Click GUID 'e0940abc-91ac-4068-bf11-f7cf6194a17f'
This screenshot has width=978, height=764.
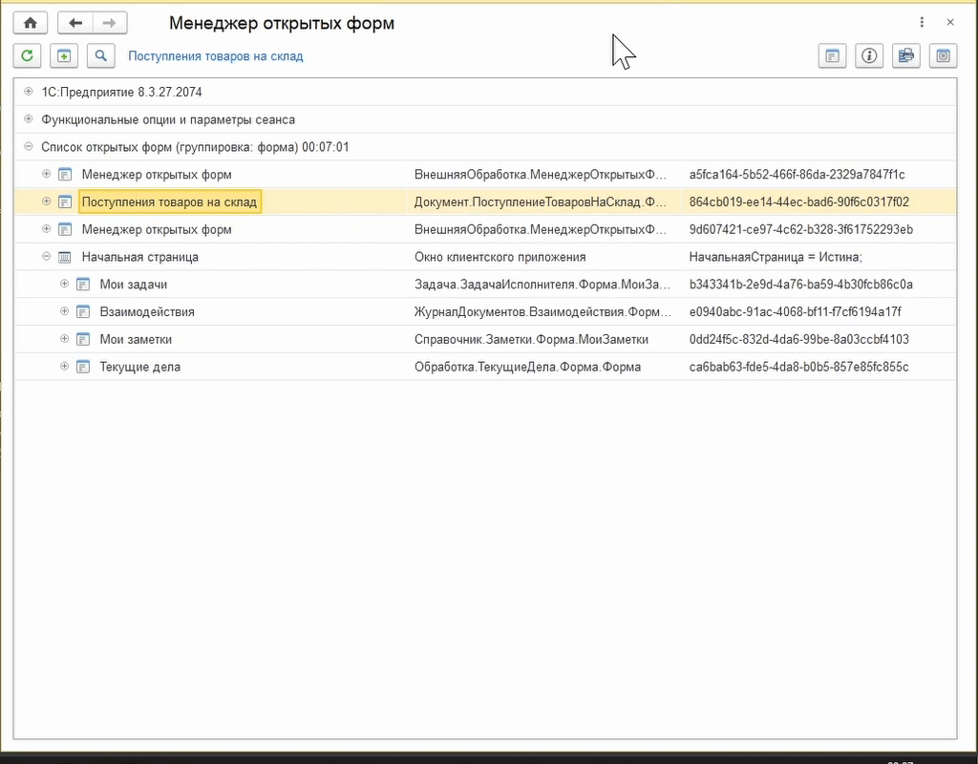796,312
